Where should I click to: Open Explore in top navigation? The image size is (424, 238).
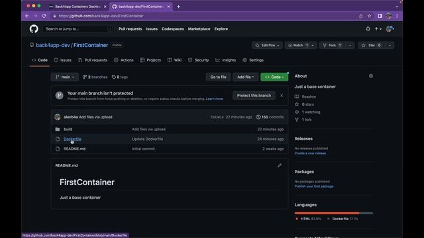tap(221, 29)
